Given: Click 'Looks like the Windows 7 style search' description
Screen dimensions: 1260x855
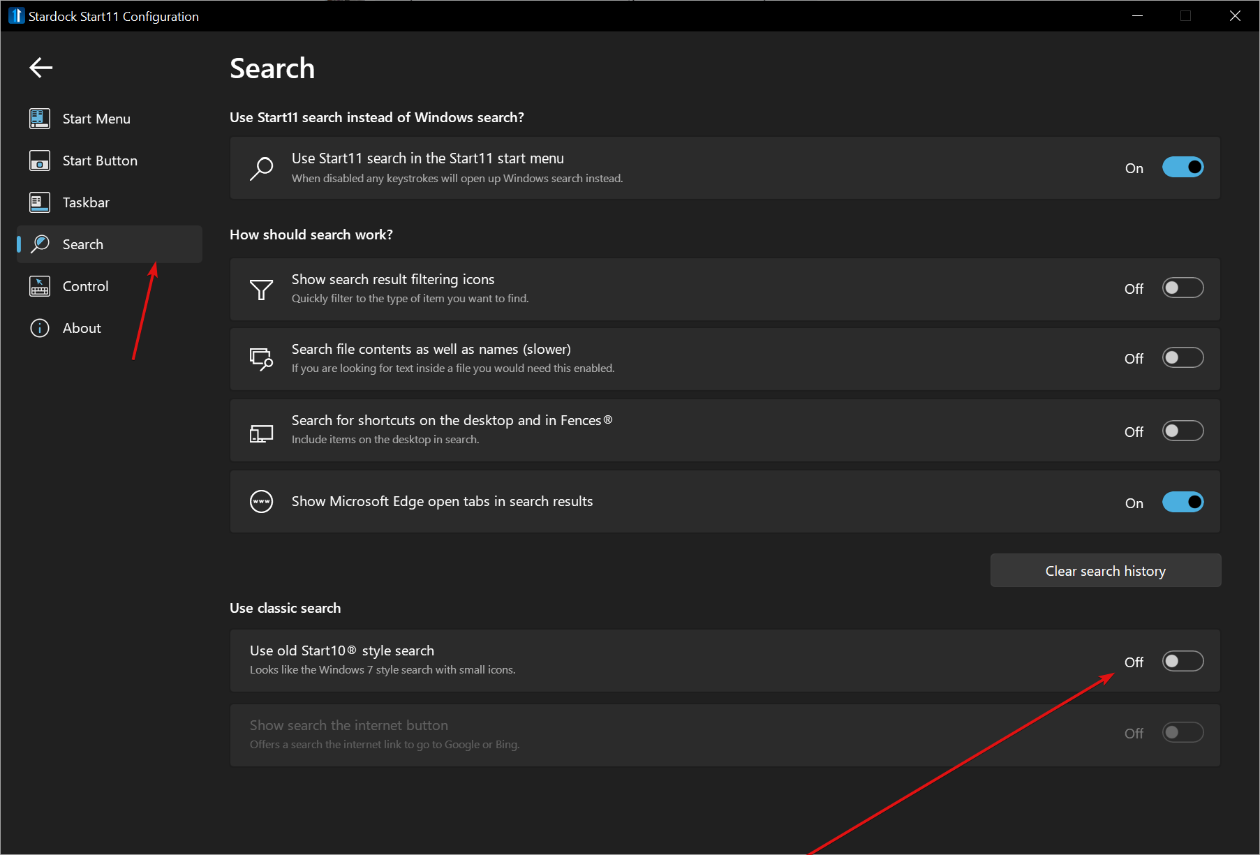Looking at the screenshot, I should [383, 669].
